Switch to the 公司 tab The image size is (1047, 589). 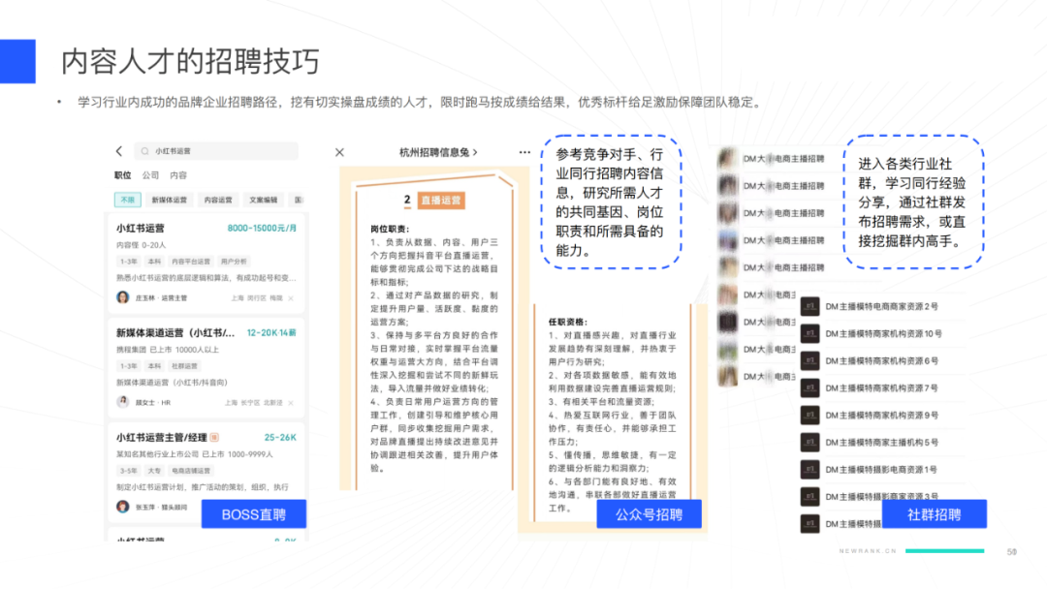pos(150,175)
